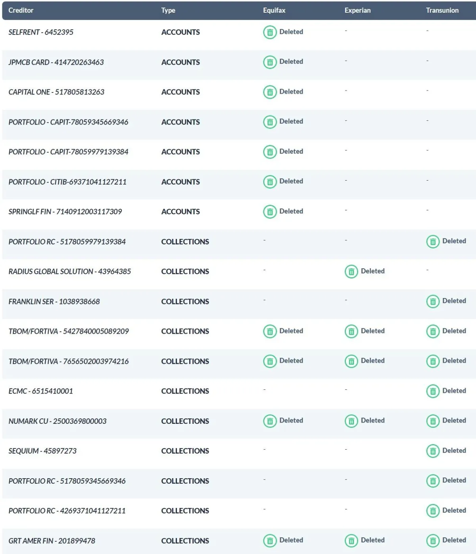Click the Transunion trash icon for PORTFOLIO RC 4269371041127211
This screenshot has width=476, height=554.
(x=433, y=511)
